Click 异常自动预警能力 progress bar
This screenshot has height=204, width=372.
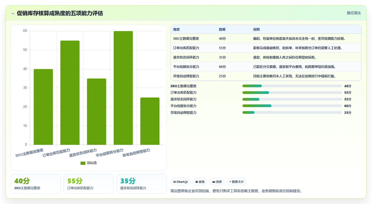coord(292,112)
